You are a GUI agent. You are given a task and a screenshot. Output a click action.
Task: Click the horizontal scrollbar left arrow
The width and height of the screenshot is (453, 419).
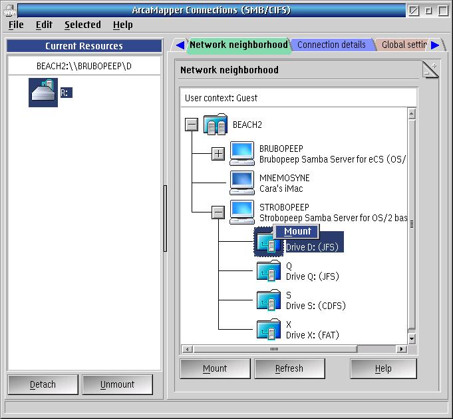click(x=187, y=349)
